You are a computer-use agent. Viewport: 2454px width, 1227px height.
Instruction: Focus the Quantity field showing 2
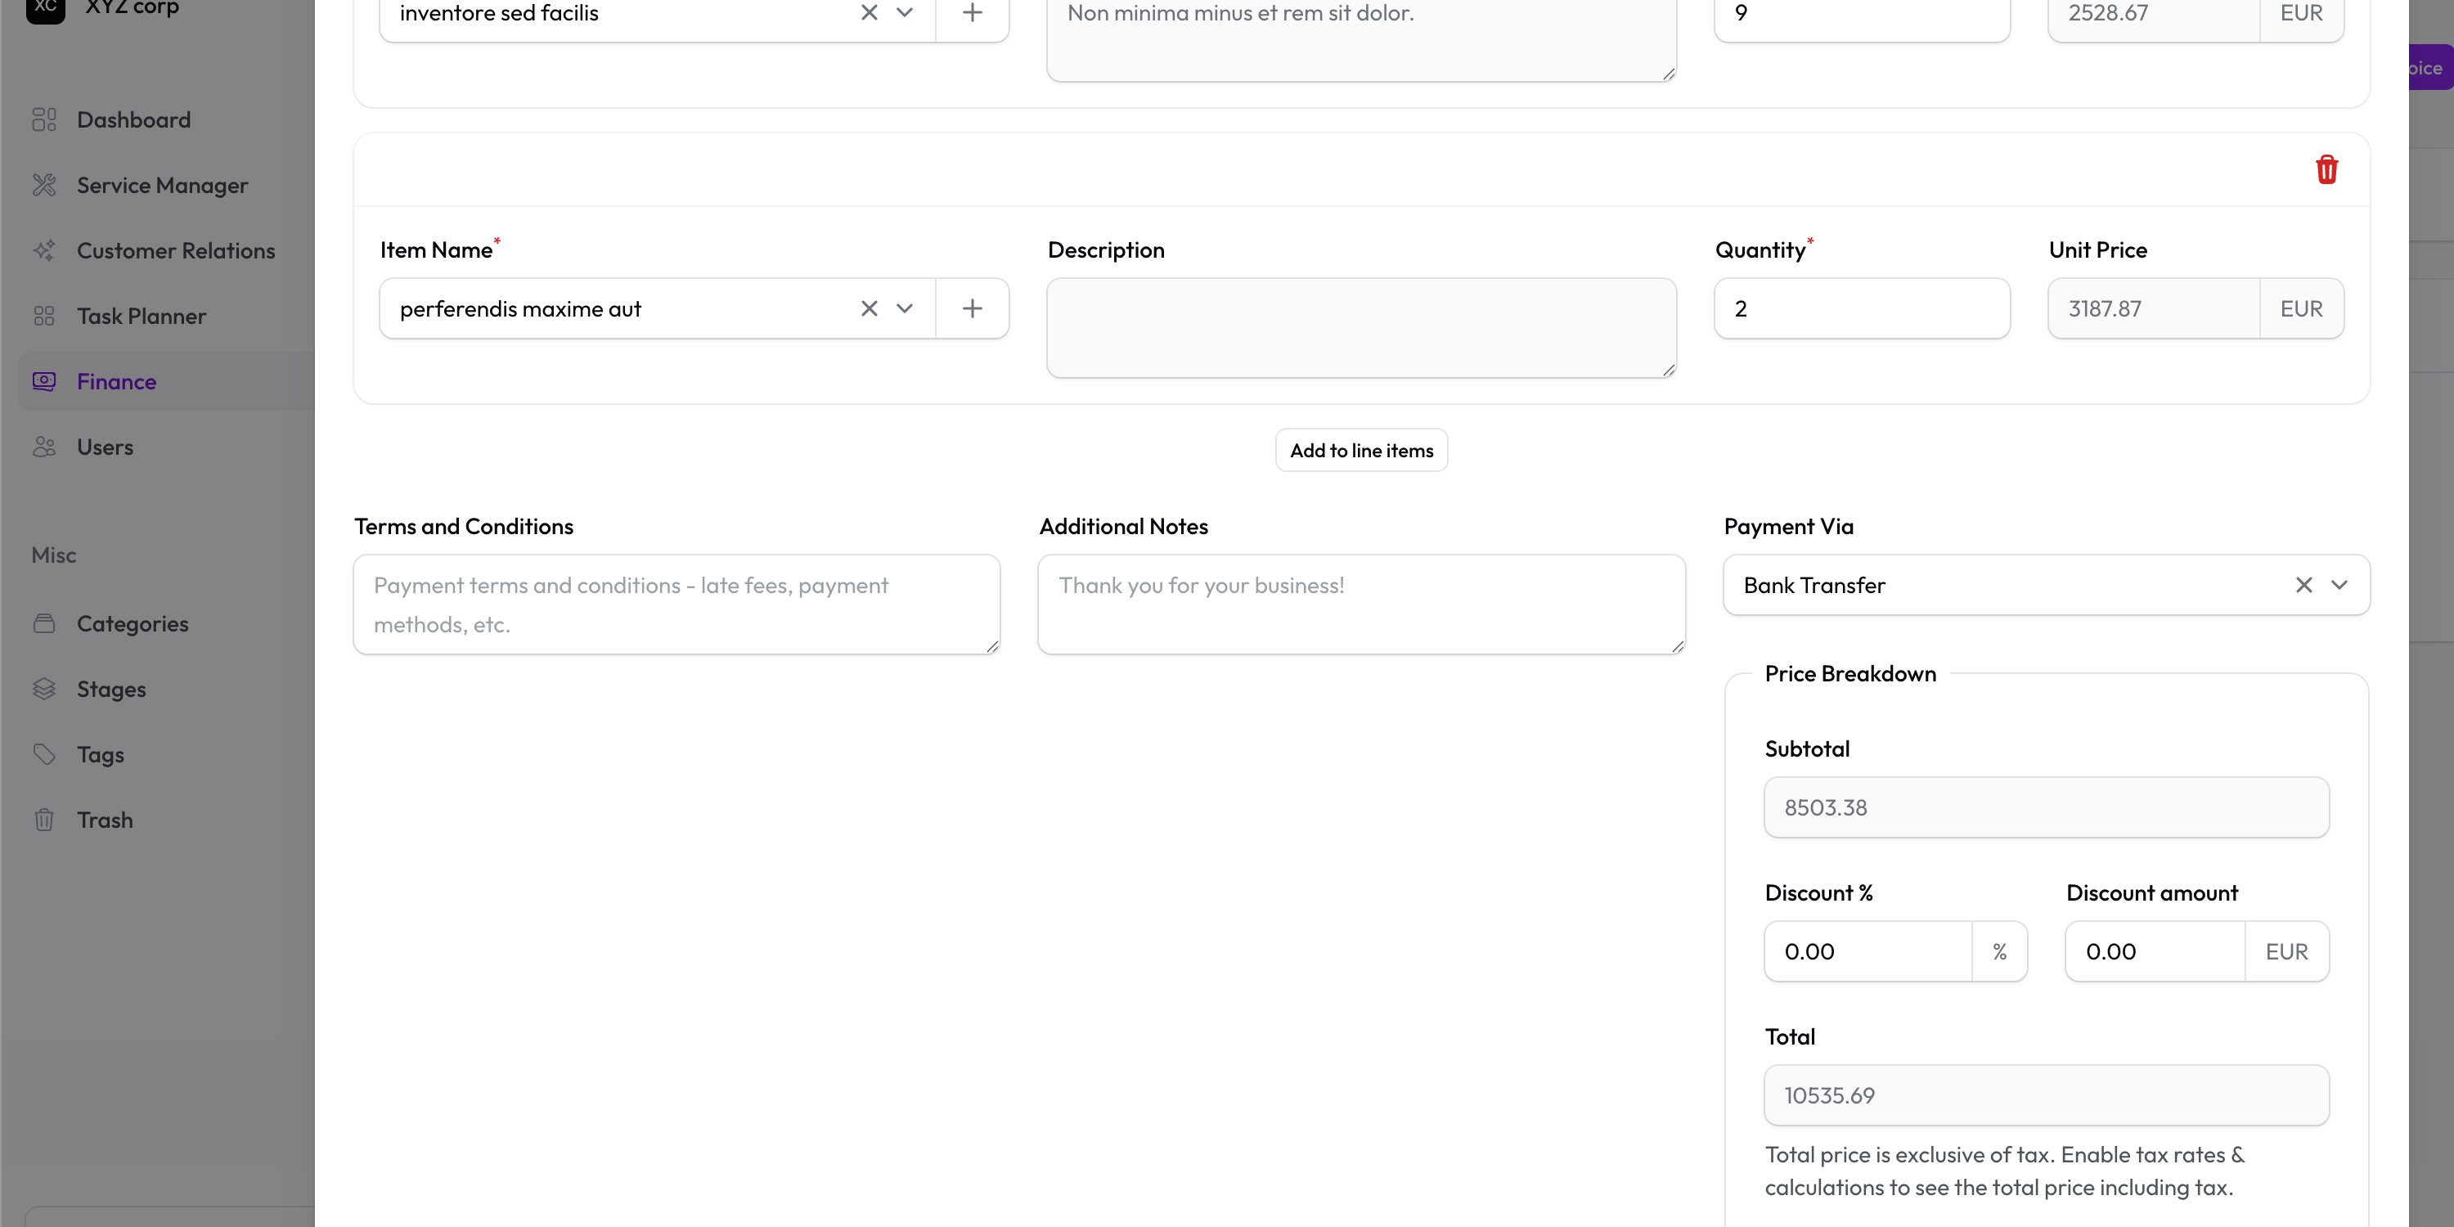tap(1862, 308)
